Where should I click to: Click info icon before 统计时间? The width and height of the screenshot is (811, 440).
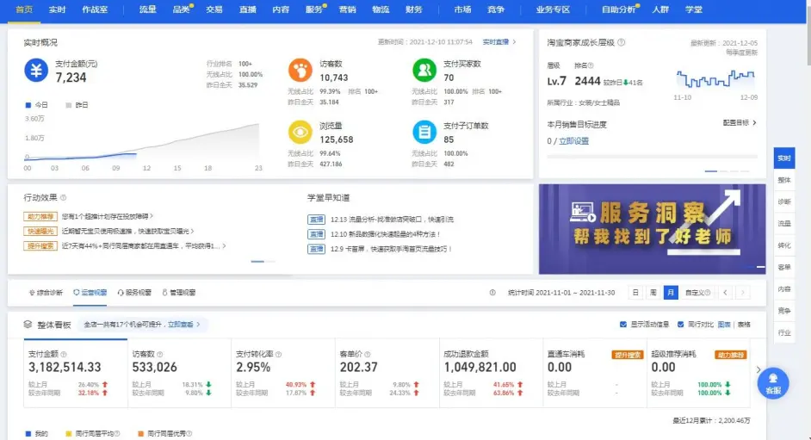[x=492, y=293]
